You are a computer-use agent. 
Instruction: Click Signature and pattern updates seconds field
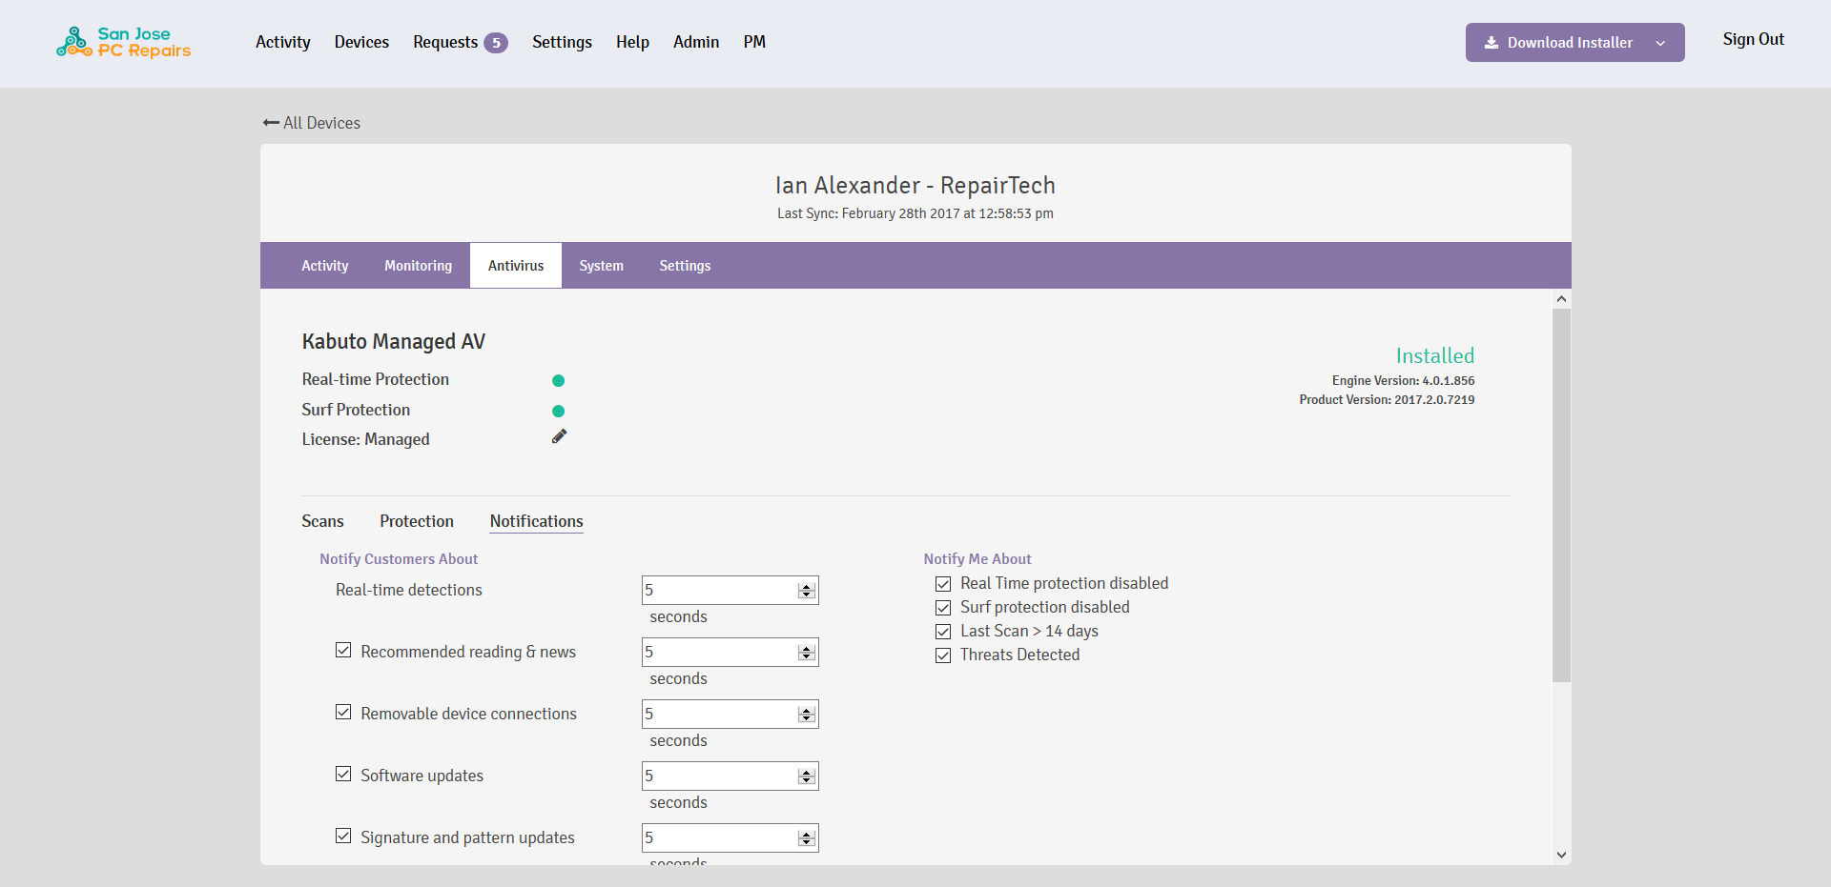[730, 837]
